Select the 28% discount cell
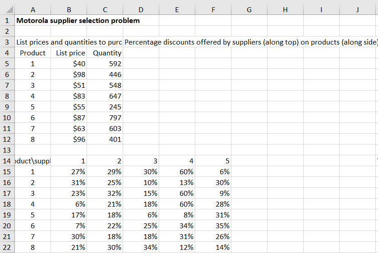378x253 pixels. (x=213, y=204)
